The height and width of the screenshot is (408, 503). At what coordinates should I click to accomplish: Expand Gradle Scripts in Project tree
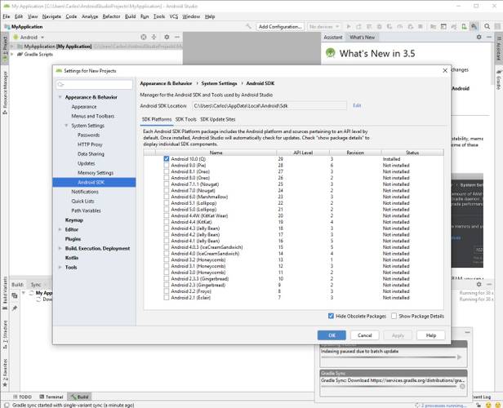(x=12, y=55)
